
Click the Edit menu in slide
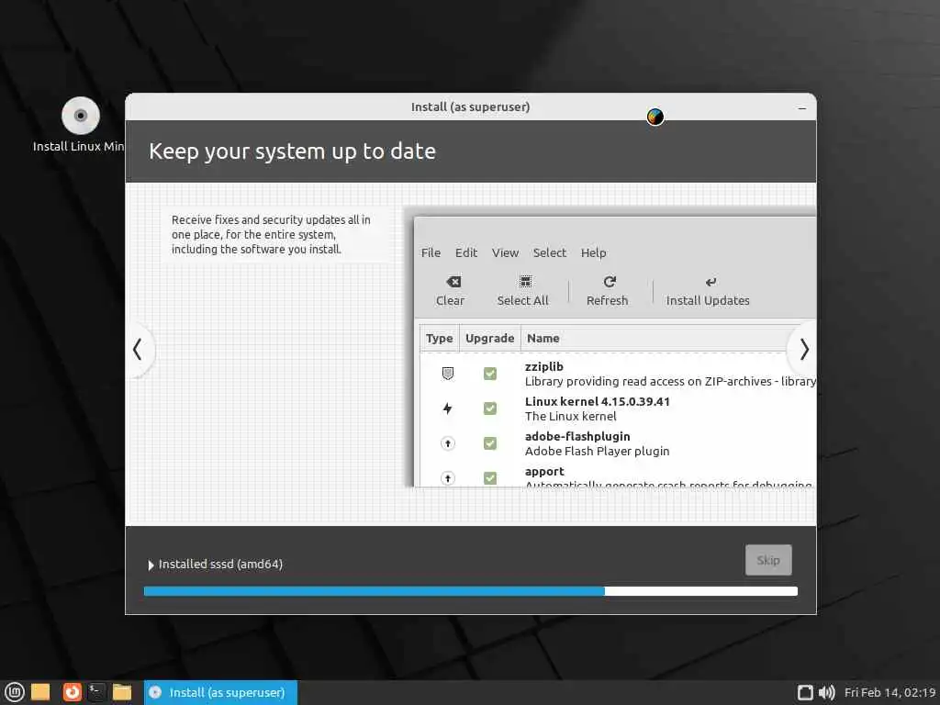[465, 253]
